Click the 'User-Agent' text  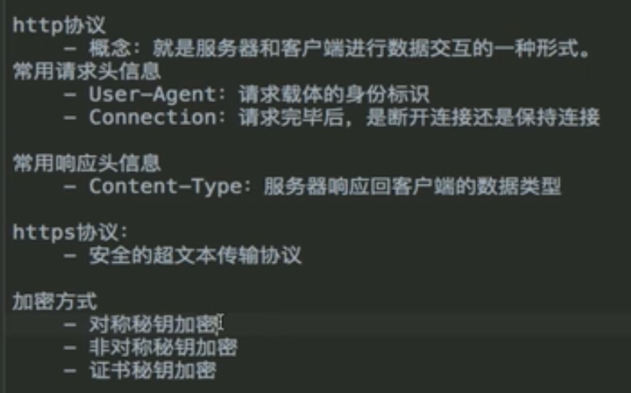tap(153, 95)
